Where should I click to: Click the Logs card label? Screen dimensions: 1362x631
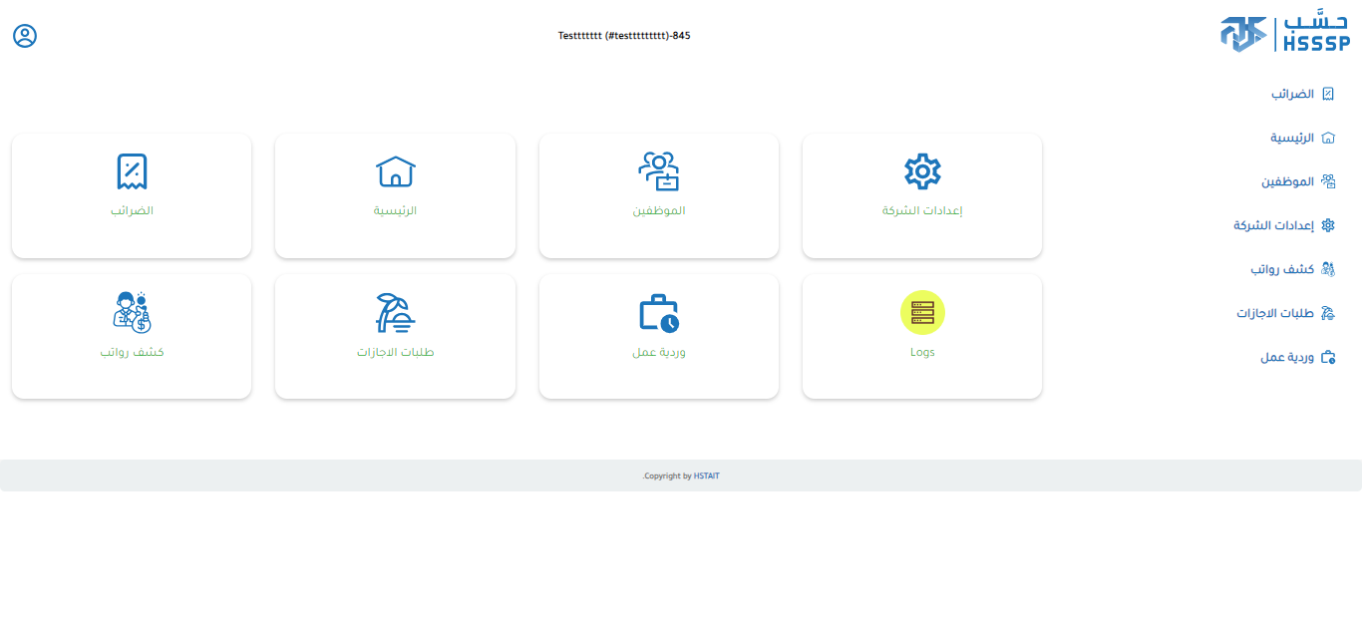point(922,352)
